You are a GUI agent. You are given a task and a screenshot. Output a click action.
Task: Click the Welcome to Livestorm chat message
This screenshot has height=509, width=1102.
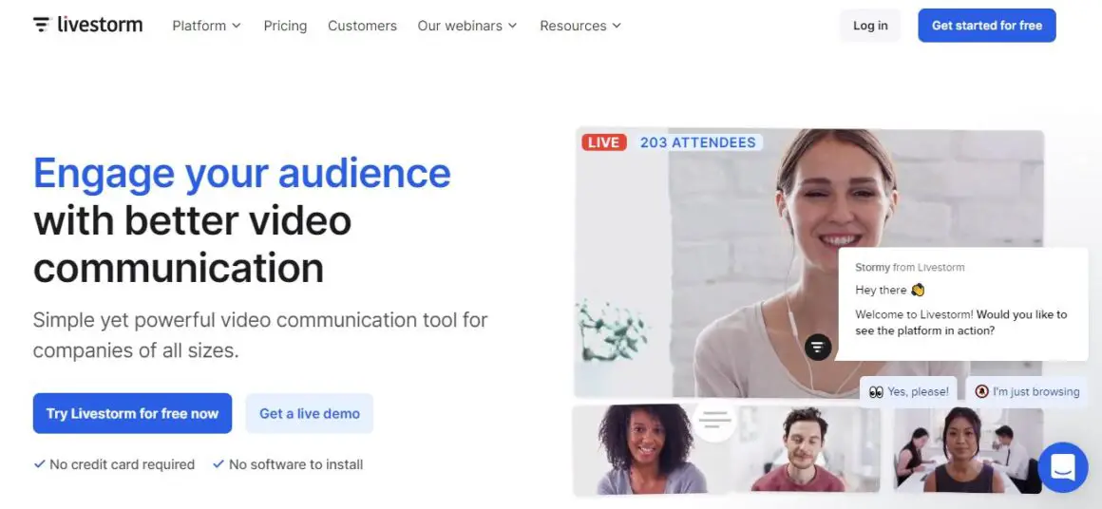tap(960, 322)
